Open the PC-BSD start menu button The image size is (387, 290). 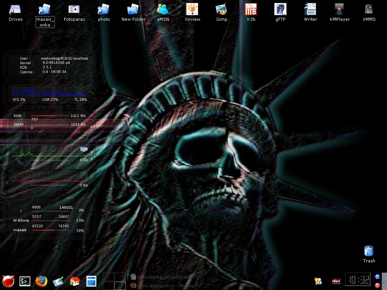8,281
